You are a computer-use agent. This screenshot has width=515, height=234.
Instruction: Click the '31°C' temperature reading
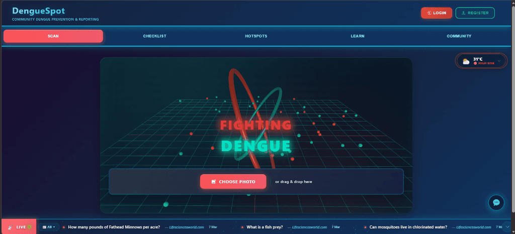pyautogui.click(x=478, y=59)
